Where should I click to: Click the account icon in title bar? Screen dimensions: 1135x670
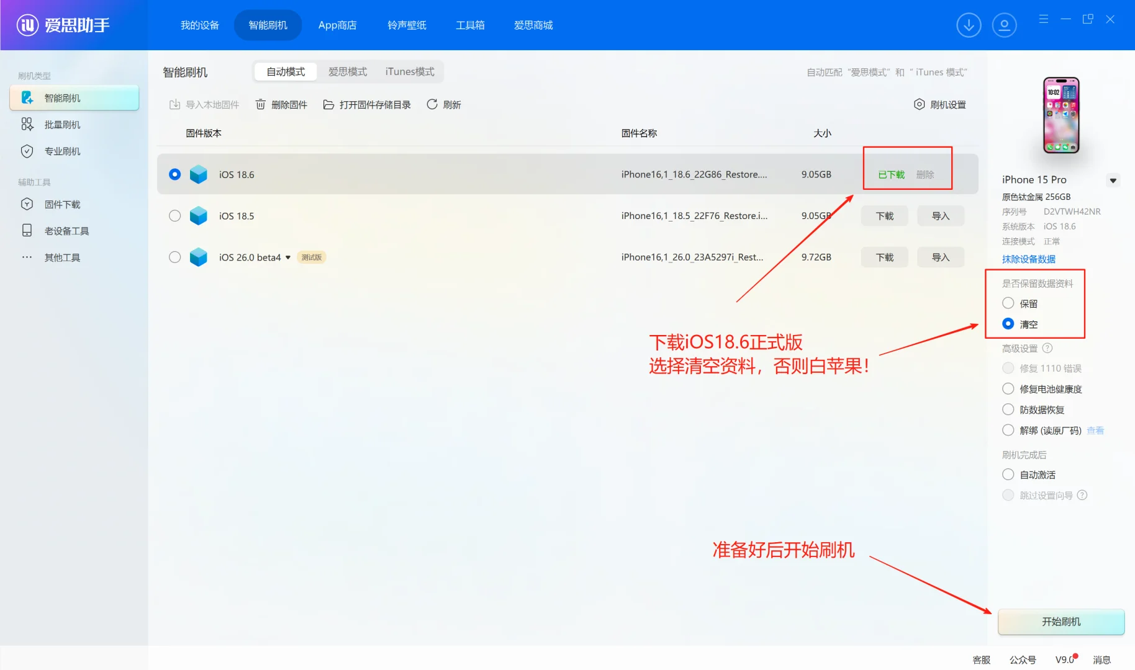1004,25
